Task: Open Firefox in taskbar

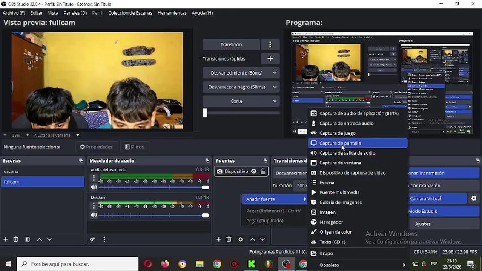Action: point(165,264)
